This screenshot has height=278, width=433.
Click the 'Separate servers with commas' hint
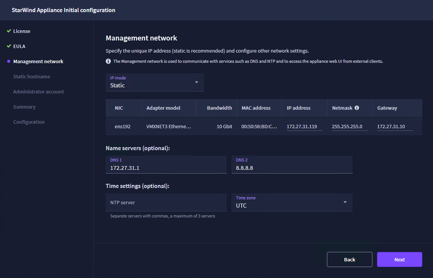pos(163,216)
